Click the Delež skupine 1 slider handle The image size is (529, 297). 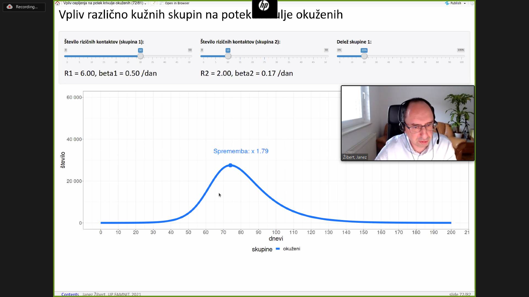tap(364, 56)
